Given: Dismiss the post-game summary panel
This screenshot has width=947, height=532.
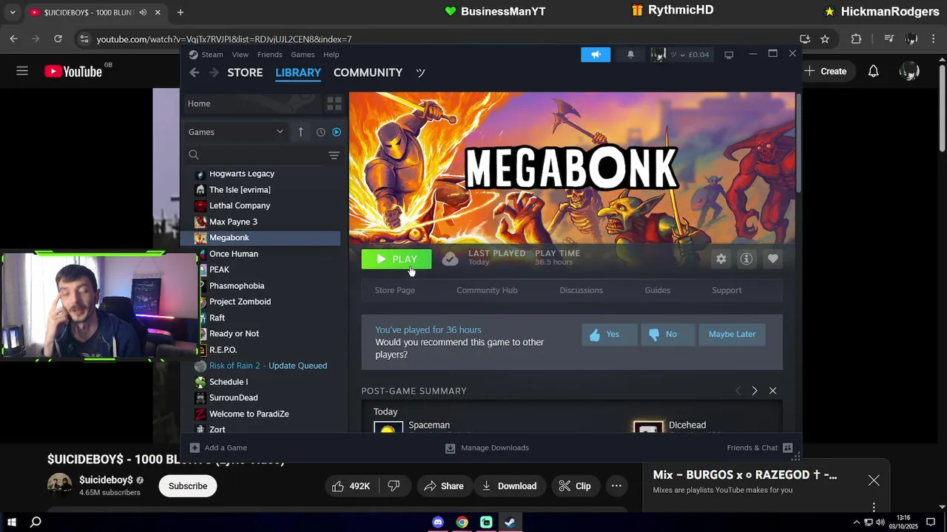Looking at the screenshot, I should (772, 391).
